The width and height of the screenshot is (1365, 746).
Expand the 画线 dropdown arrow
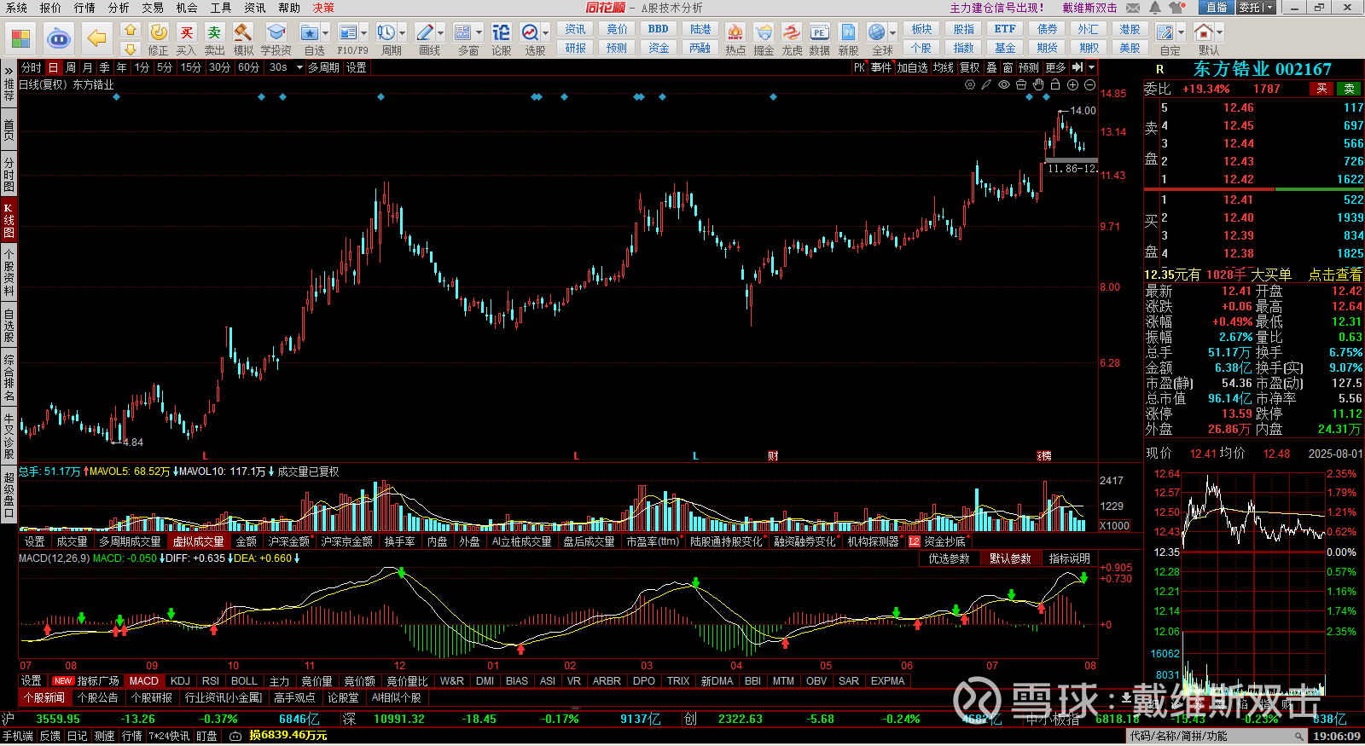tap(441, 32)
